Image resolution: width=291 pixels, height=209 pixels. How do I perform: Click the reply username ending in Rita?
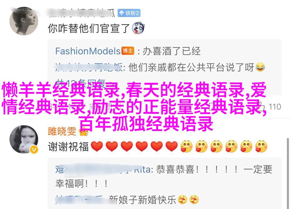pyautogui.click(x=103, y=169)
